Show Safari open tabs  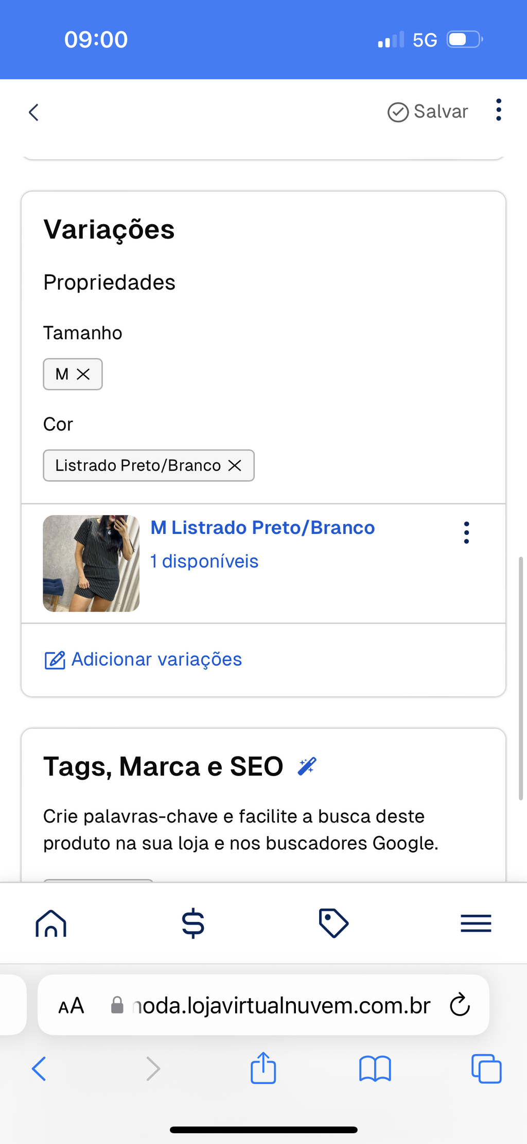point(486,1068)
